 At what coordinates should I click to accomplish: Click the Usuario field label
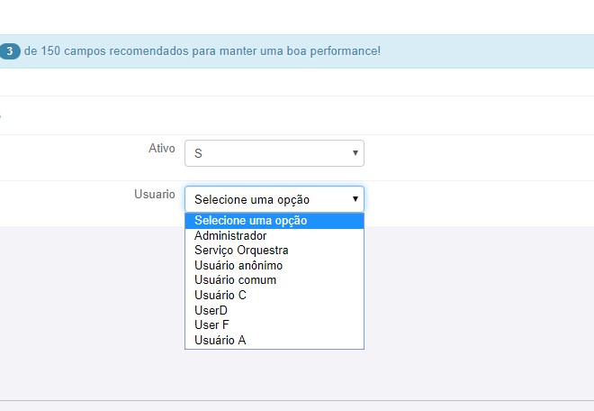coord(155,195)
